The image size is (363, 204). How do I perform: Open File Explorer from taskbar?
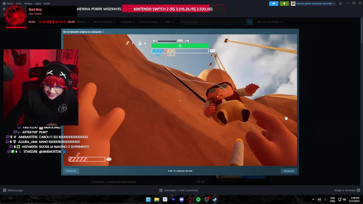point(157,199)
